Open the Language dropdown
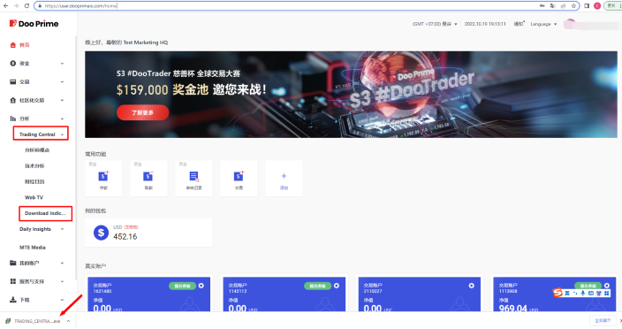Screen dimensions: 622x329 pyautogui.click(x=543, y=24)
